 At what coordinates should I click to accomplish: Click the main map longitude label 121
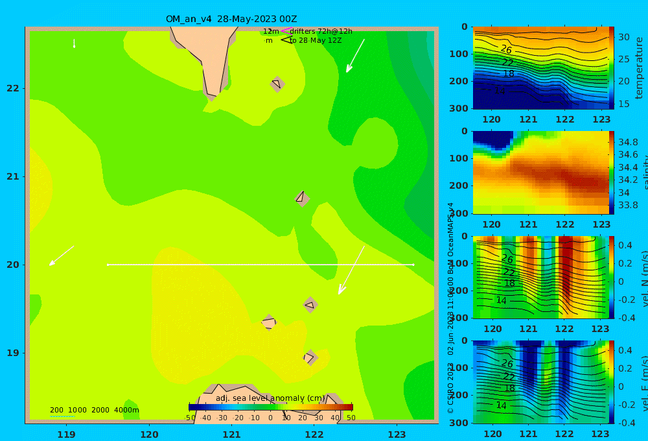click(232, 435)
